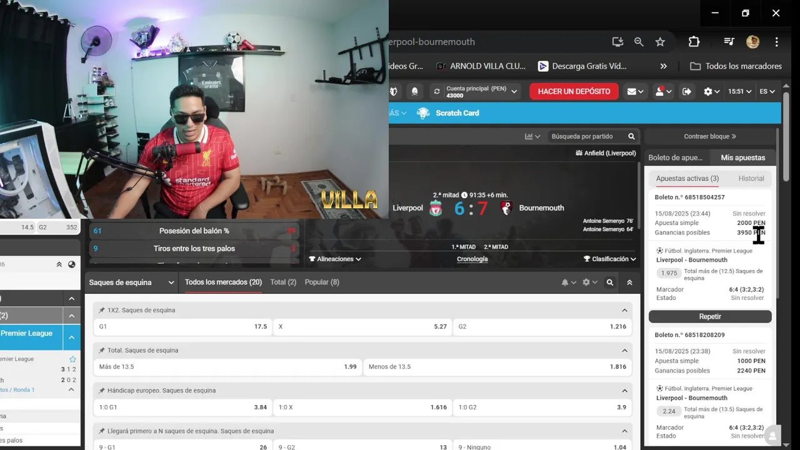
Task: Favorite the Premier League match star
Action: [x=72, y=359]
